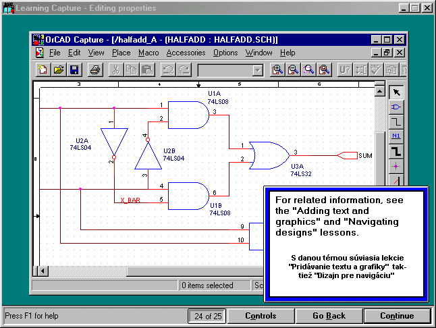The height and width of the screenshot is (328, 436).
Task: Click the Controls button
Action: 261,316
